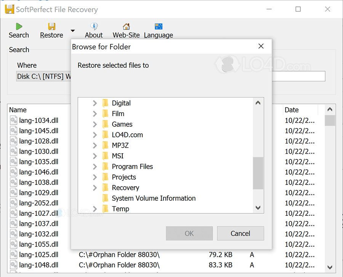
Task: Select the Games folder in tree
Action: pos(122,124)
